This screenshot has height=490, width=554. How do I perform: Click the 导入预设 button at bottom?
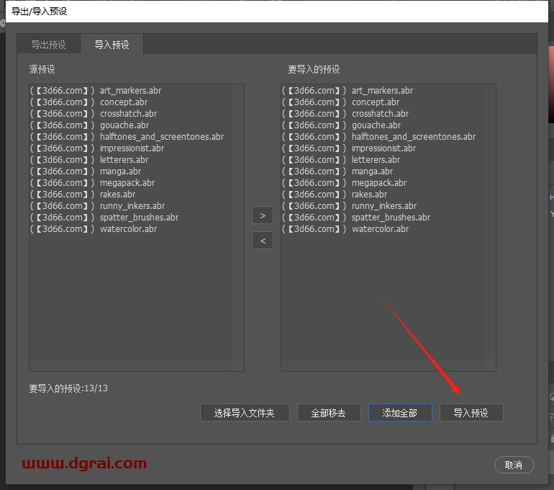471,412
